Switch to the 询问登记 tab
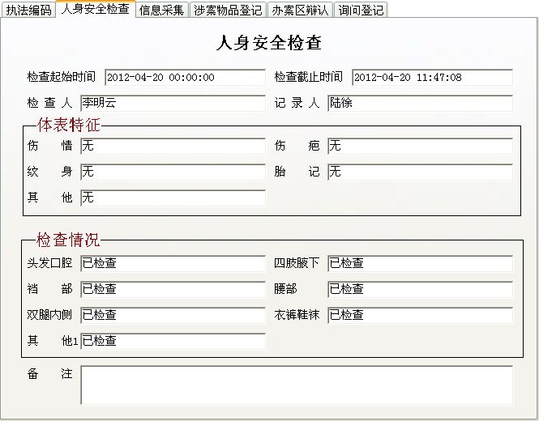The height and width of the screenshot is (421, 539). tap(361, 10)
